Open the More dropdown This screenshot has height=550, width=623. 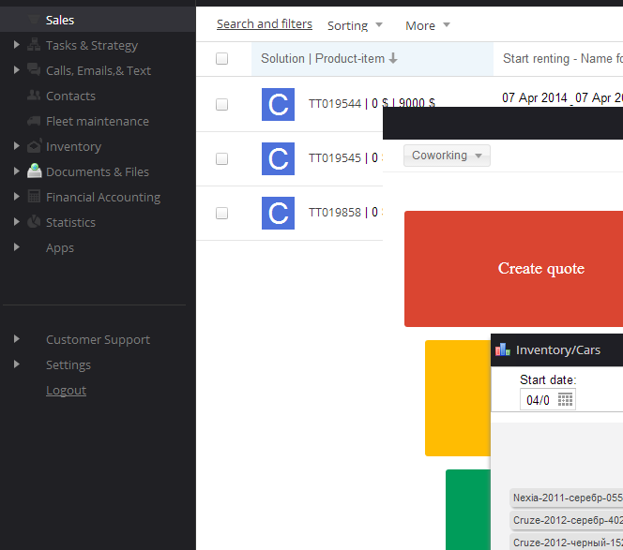tap(428, 25)
